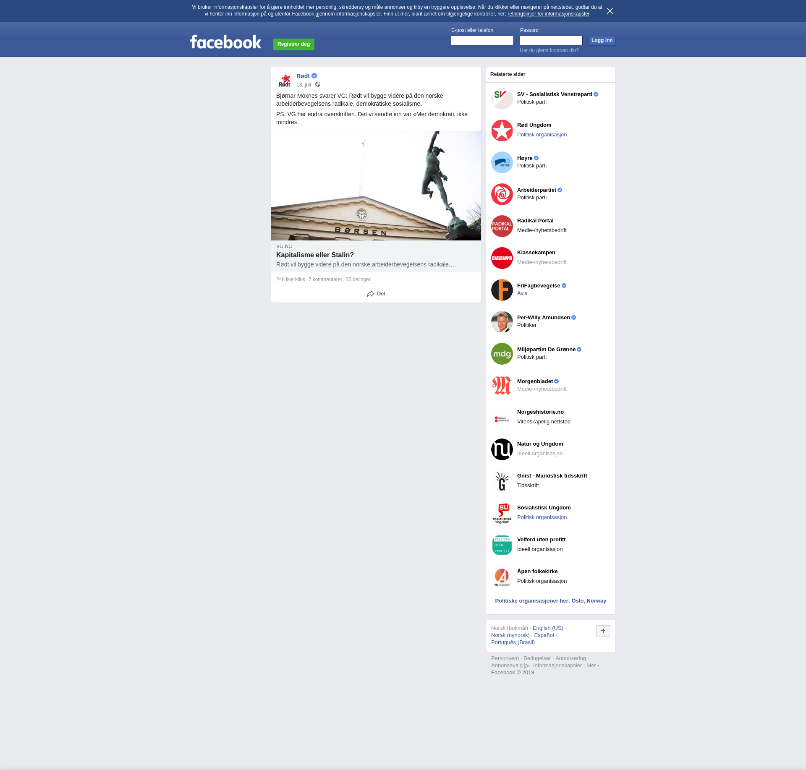Open Avis category under FriFagbevegelse
Screen dimensions: 806x770
[x=522, y=293]
